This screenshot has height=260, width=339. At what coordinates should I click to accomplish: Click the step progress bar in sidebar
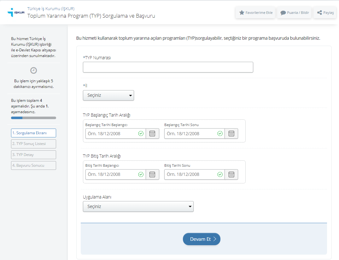[x=33, y=118]
